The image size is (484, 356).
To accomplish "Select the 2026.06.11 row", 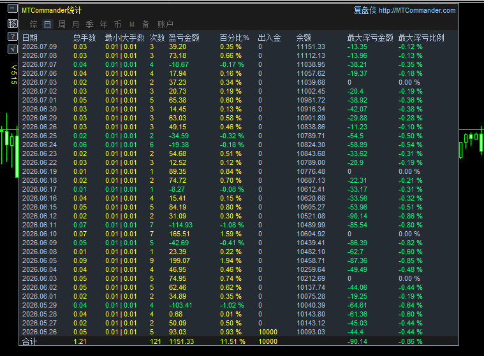I will point(238,225).
